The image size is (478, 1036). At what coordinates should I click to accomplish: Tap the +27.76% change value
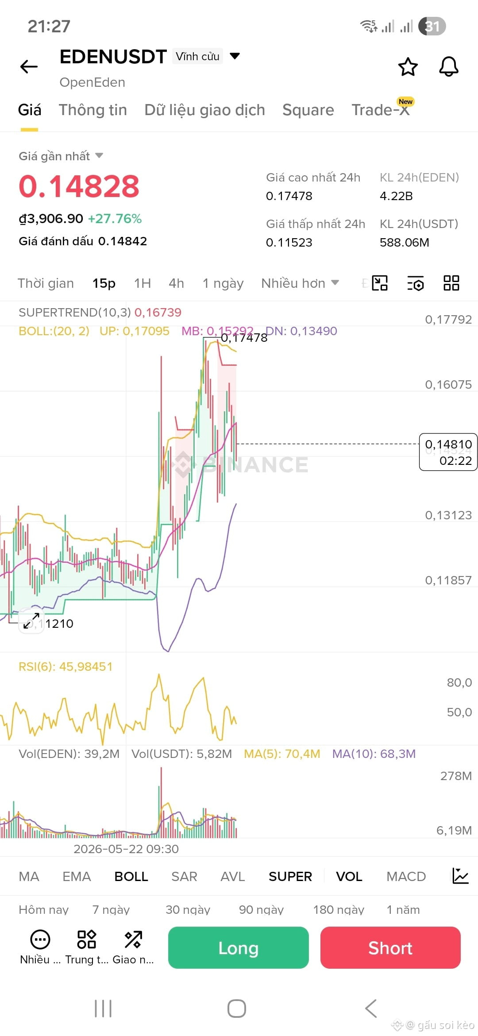point(115,218)
